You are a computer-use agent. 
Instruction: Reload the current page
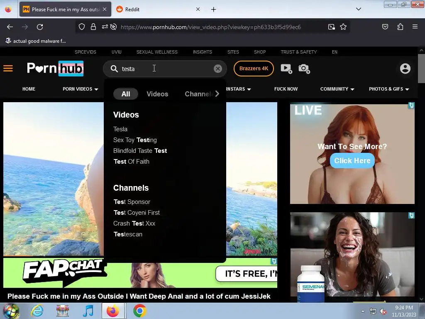(40, 27)
